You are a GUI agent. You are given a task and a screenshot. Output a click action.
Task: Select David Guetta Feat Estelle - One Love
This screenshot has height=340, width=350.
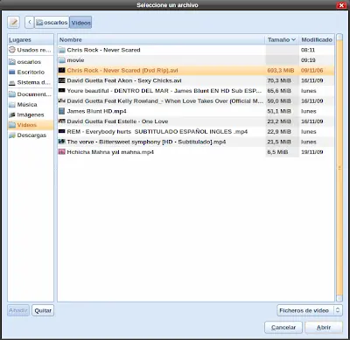pos(196,121)
